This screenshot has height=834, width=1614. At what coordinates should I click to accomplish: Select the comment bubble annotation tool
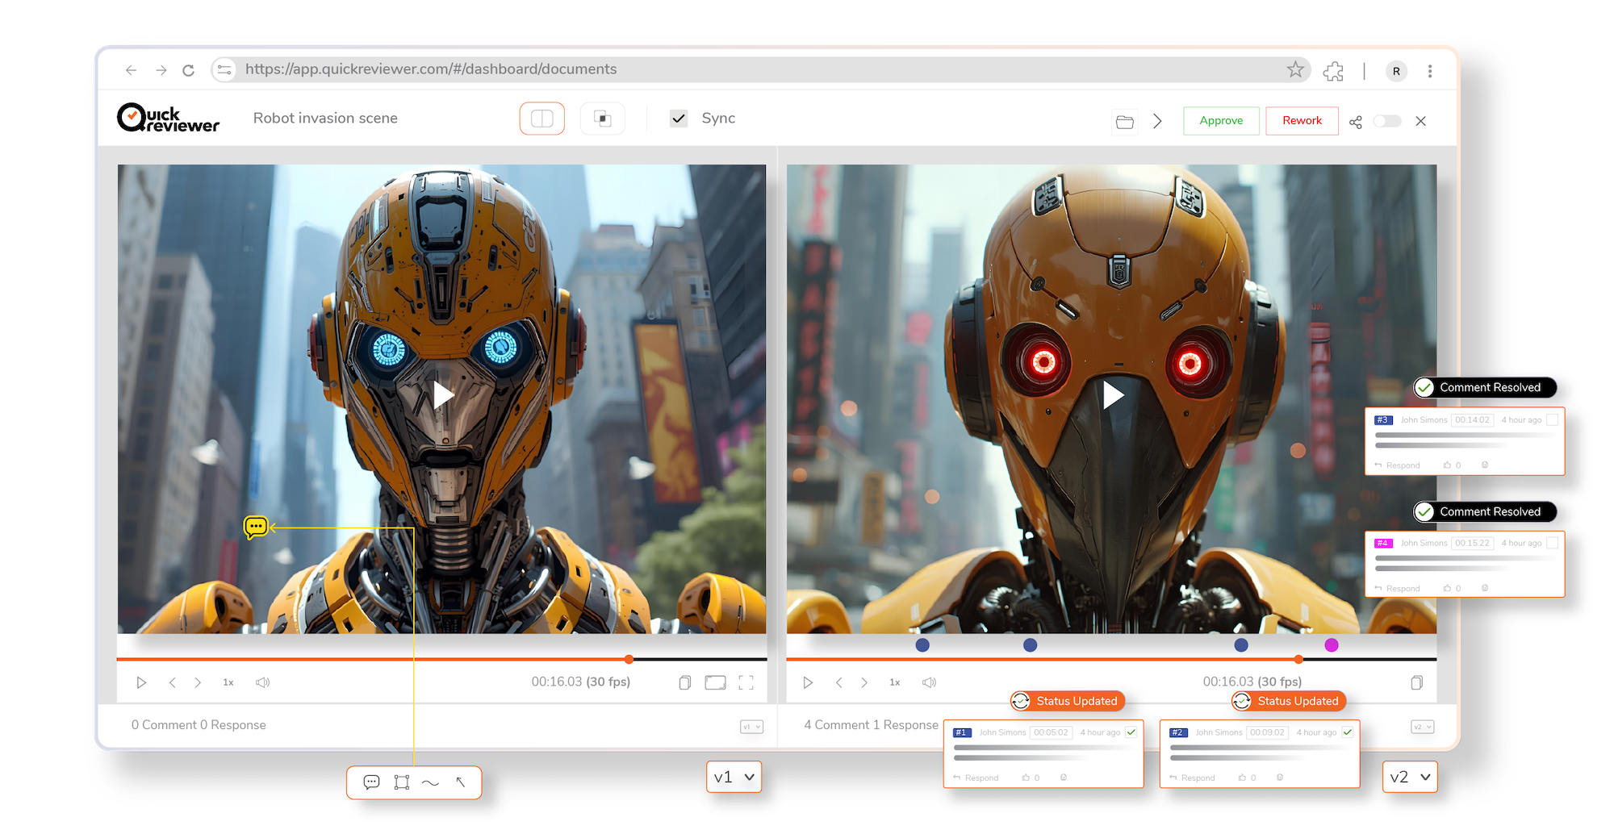coord(372,782)
